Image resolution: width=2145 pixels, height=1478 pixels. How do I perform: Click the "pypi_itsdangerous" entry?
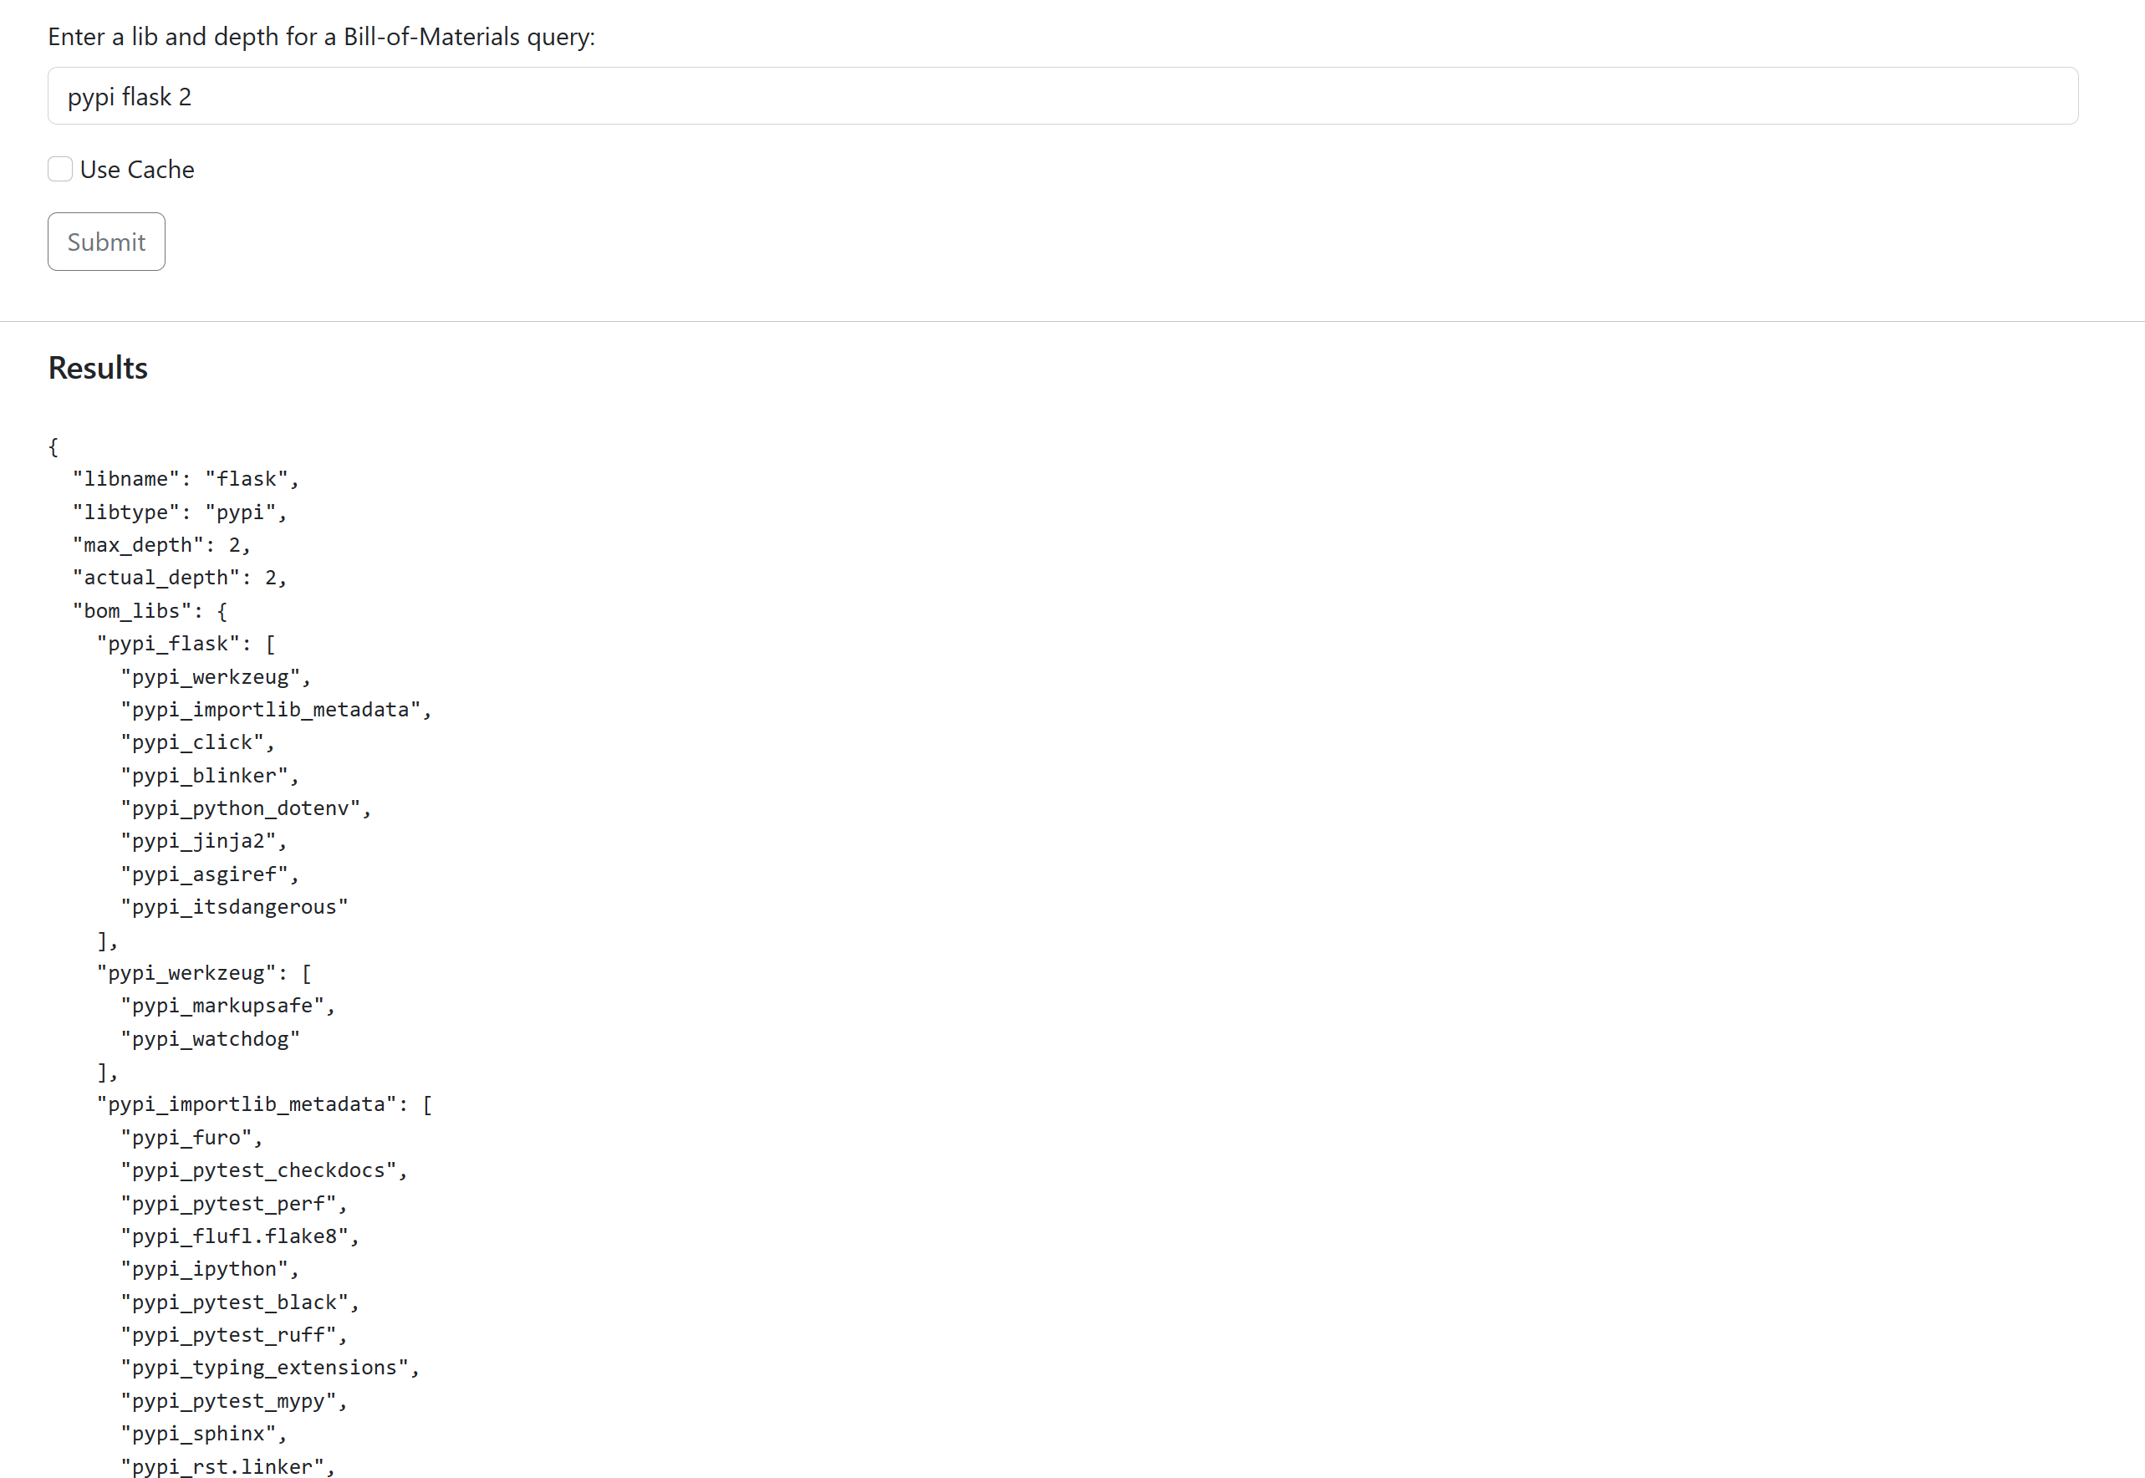pos(234,907)
